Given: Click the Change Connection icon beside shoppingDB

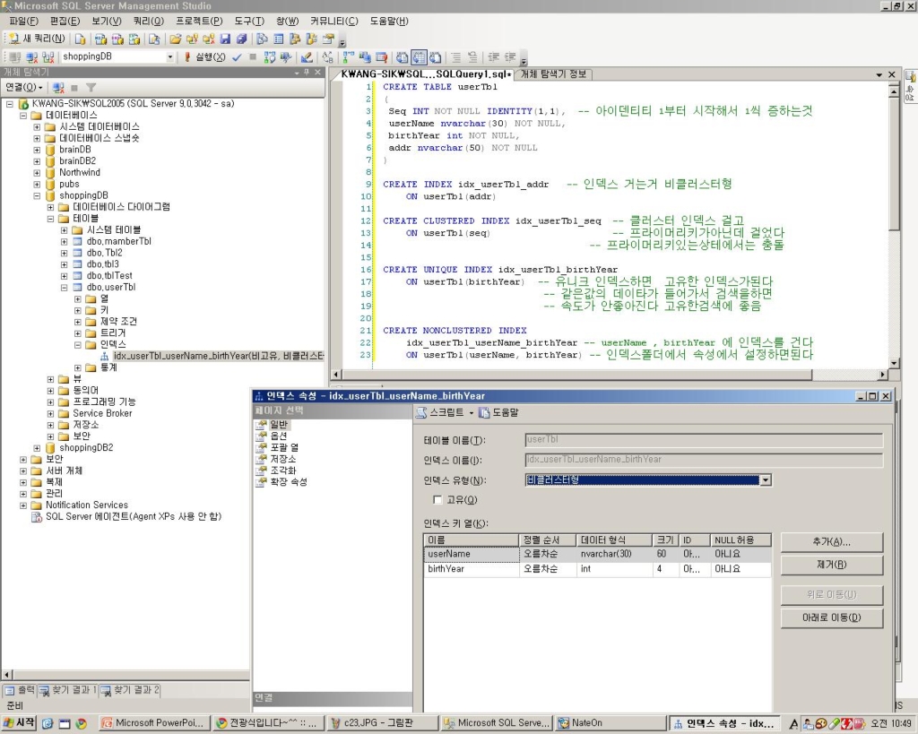Looking at the screenshot, I should pos(48,56).
